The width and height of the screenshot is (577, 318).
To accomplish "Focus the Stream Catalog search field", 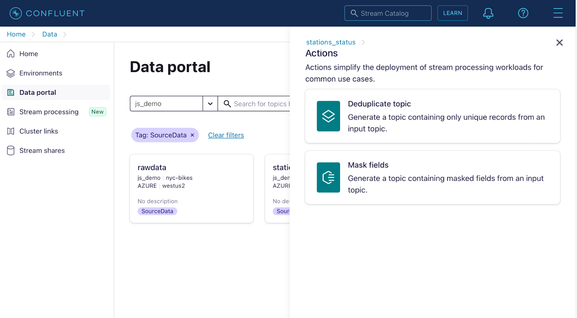I will click(388, 13).
